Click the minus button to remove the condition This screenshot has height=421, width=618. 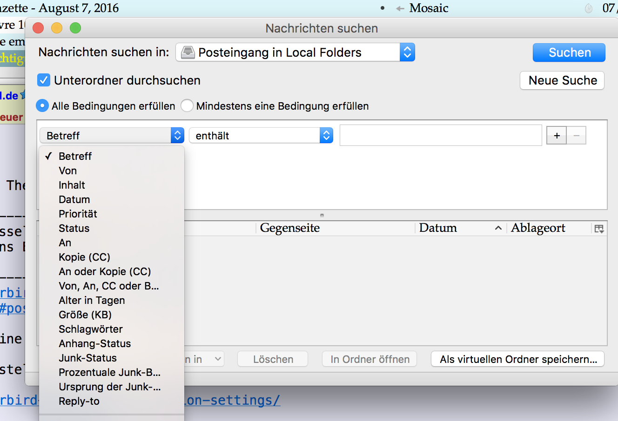[576, 136]
